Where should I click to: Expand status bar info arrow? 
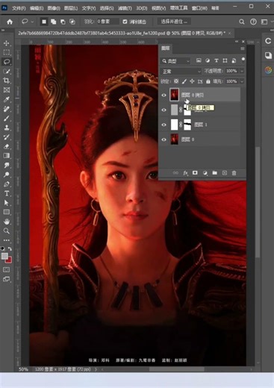[x=96, y=369]
